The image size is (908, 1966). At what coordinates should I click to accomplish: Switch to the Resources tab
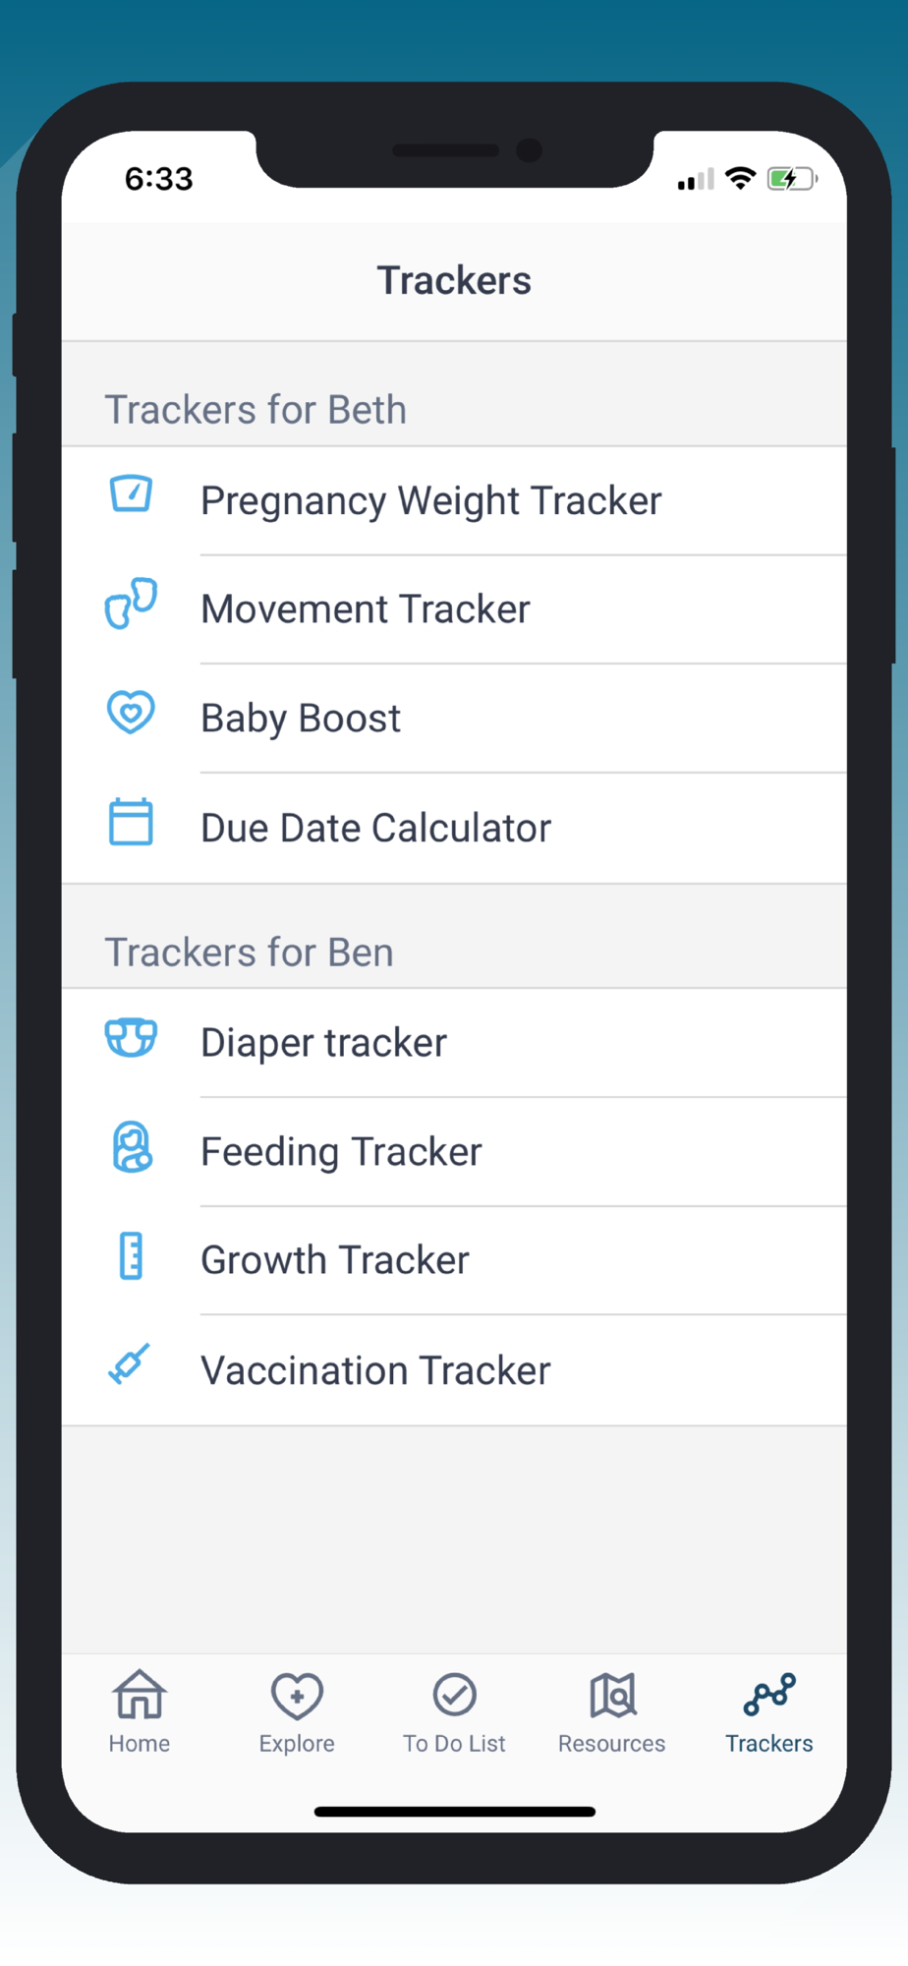point(611,1712)
